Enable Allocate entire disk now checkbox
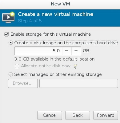The height and width of the screenshot is (123, 120). point(17,66)
